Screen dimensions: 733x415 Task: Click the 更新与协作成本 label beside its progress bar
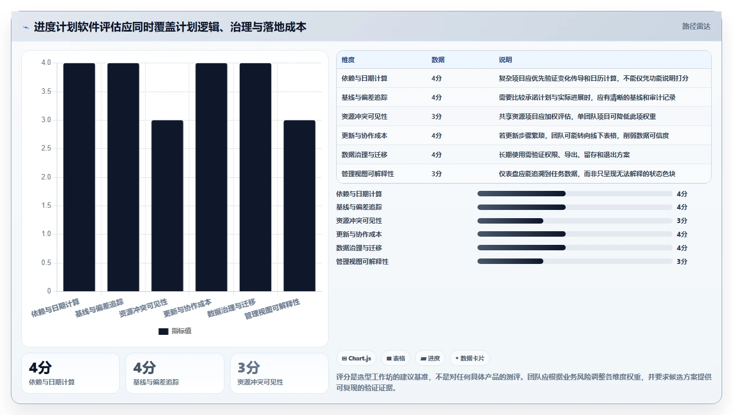pyautogui.click(x=359, y=234)
